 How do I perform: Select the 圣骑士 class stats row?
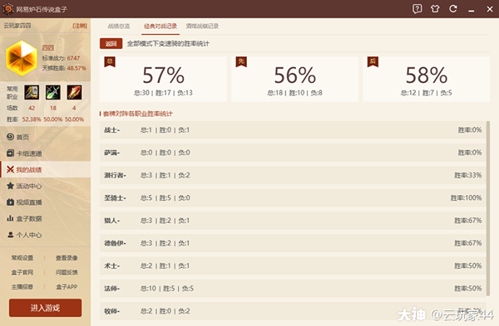[x=293, y=197]
